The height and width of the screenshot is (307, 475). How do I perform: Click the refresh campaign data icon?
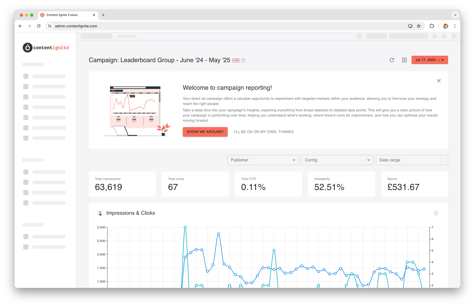click(392, 60)
